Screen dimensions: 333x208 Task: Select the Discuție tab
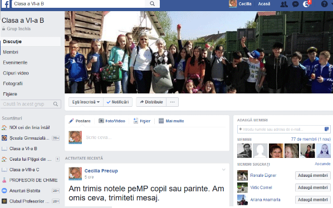click(x=31, y=42)
